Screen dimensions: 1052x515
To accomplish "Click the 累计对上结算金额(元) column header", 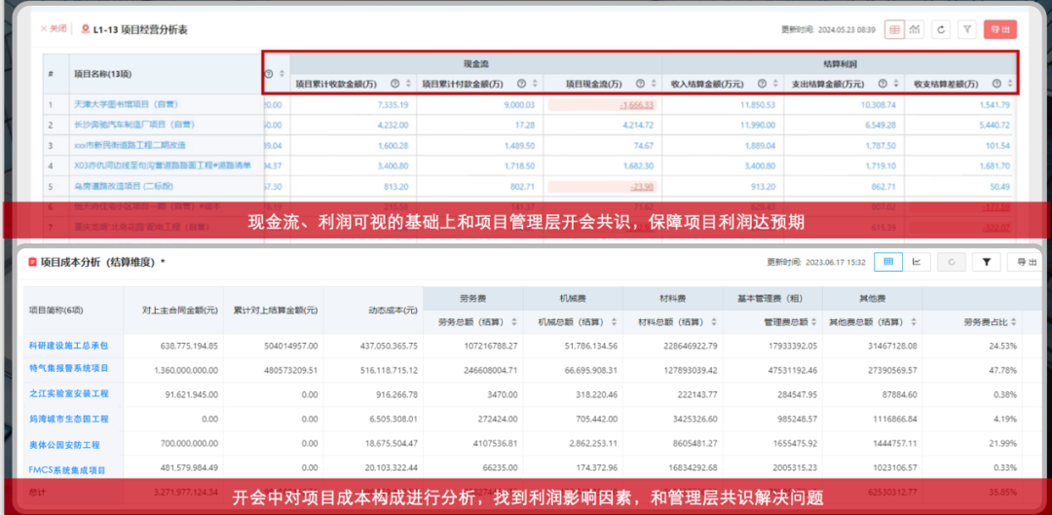I will point(275,311).
